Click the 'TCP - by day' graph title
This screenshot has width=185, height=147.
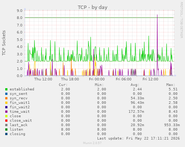(x=93, y=7)
